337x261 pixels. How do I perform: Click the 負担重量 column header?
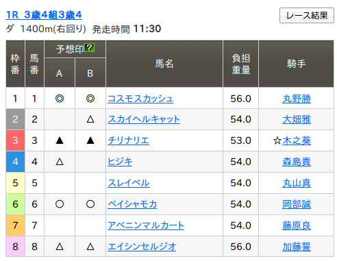(x=241, y=64)
